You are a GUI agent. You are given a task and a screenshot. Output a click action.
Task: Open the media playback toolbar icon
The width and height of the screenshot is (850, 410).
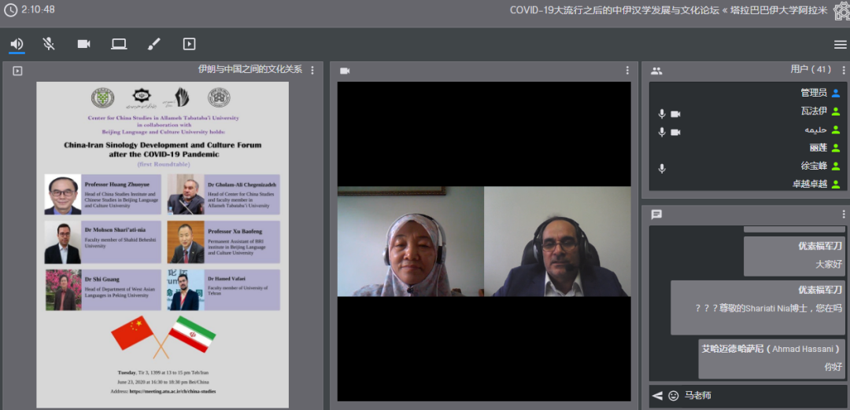coord(189,44)
